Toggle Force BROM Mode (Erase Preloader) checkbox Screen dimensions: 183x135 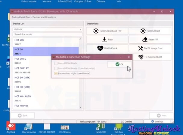[x=56, y=68]
